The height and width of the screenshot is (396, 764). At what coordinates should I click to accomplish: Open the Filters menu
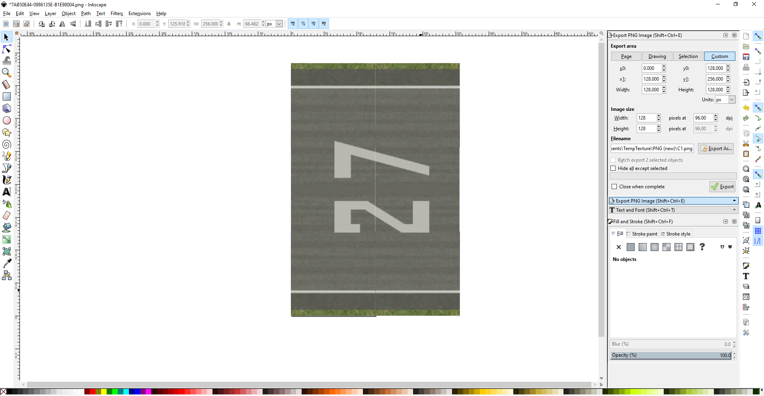(117, 14)
